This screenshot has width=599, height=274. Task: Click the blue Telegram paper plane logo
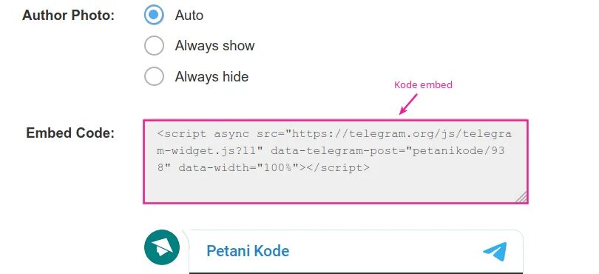click(x=495, y=252)
